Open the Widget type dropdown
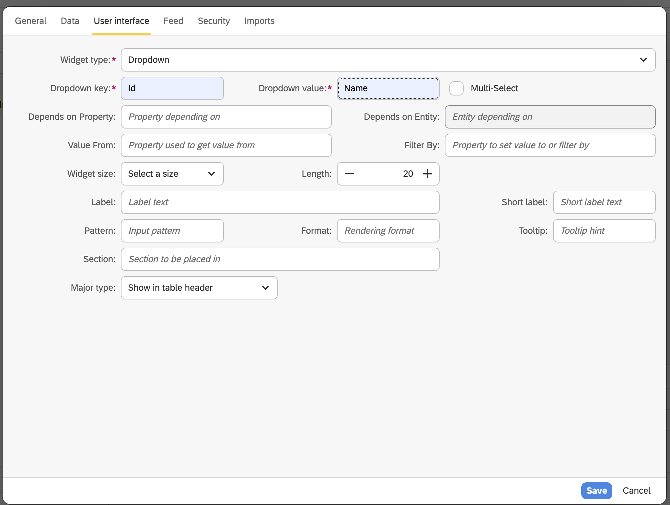Screen dimensions: 670x505 [x=388, y=60]
